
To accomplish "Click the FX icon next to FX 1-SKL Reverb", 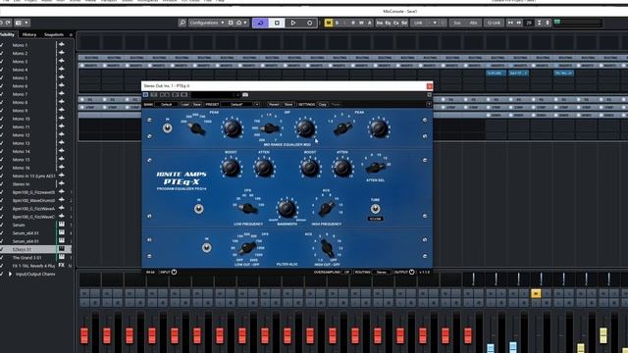I will [x=61, y=266].
